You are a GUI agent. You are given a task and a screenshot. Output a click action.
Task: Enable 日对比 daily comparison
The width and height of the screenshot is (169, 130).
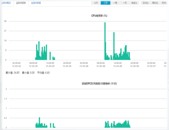146,3
